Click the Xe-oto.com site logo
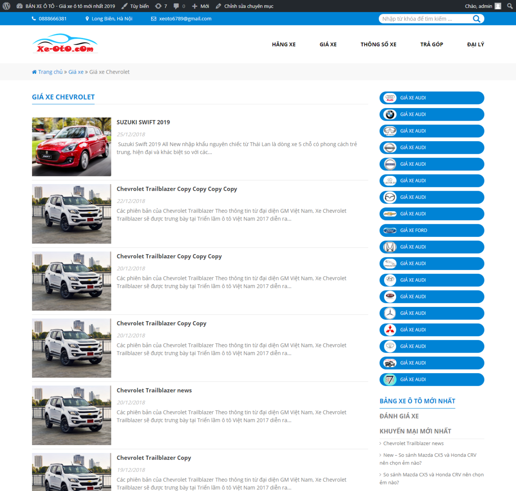This screenshot has width=516, height=491. (65, 44)
